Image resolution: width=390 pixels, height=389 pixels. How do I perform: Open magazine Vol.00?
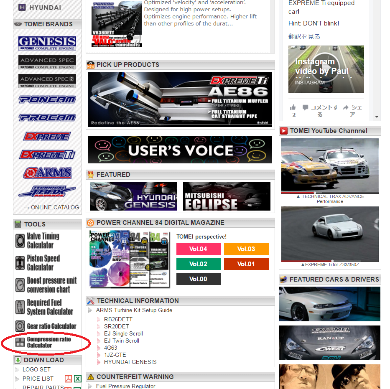click(198, 279)
